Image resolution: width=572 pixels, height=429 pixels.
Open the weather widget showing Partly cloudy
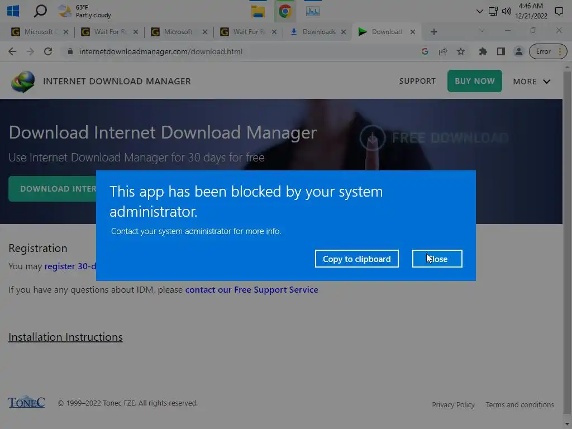[x=85, y=11]
